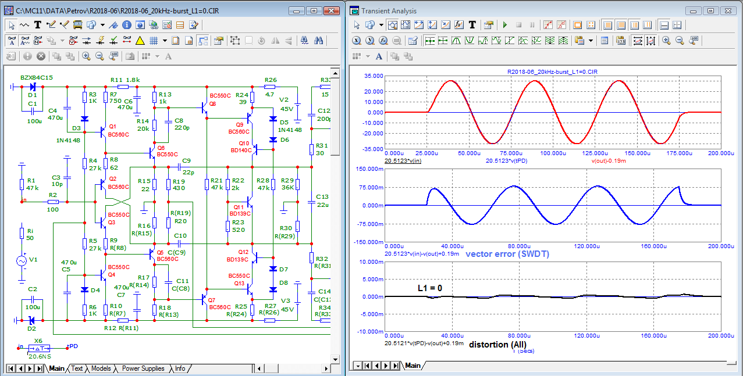Click the lightning bolt current display icon
743x376 pixels.
(x=101, y=41)
